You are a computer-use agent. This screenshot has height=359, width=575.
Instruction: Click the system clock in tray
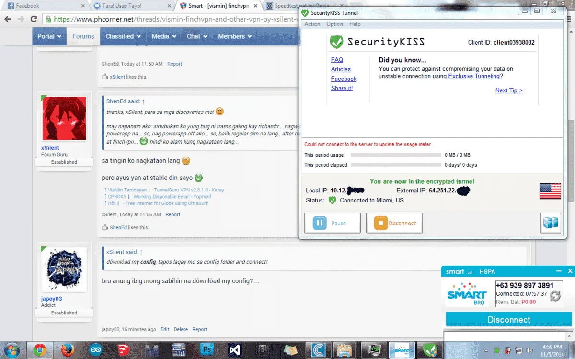coord(553,350)
